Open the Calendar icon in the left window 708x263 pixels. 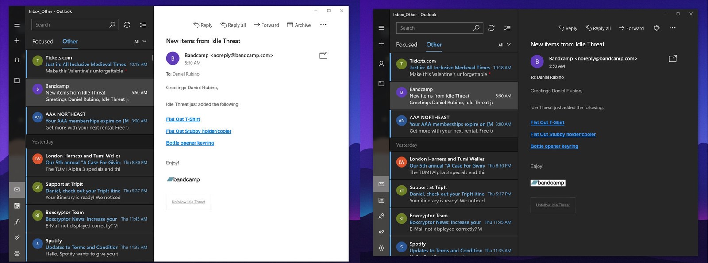17,206
